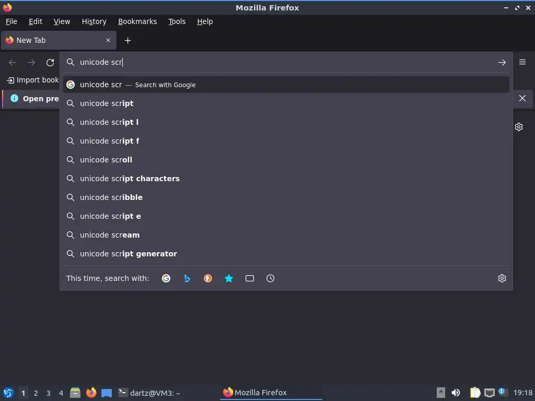This screenshot has width=535, height=401.
Task: Open the File menu
Action: click(11, 21)
